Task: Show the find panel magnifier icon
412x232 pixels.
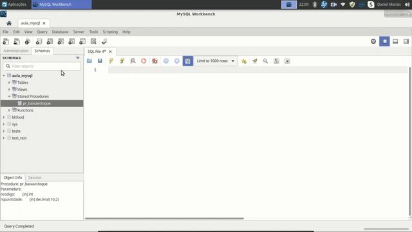Action: pos(265,61)
